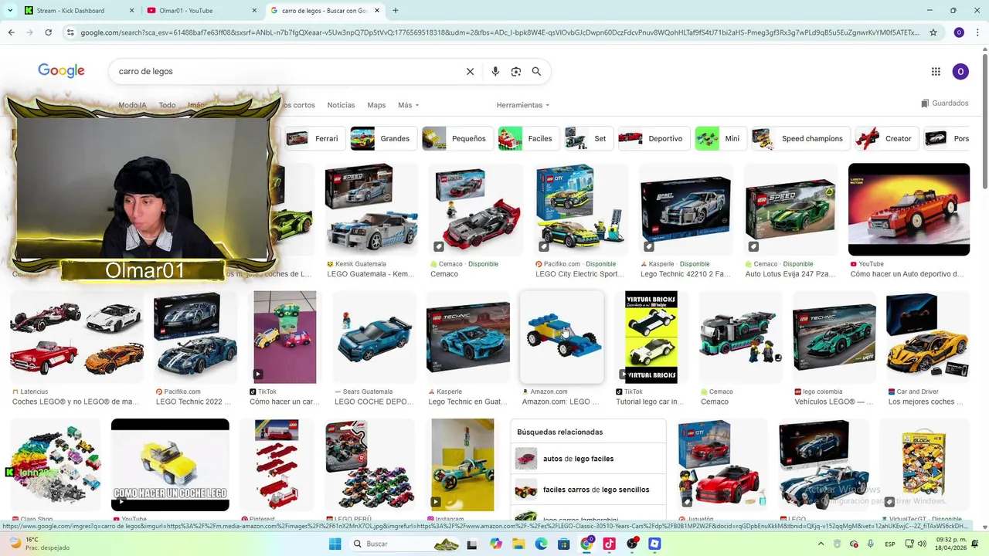Image resolution: width=989 pixels, height=556 pixels.
Task: Open the Chrome profile avatar in the toolbar
Action: click(x=959, y=32)
